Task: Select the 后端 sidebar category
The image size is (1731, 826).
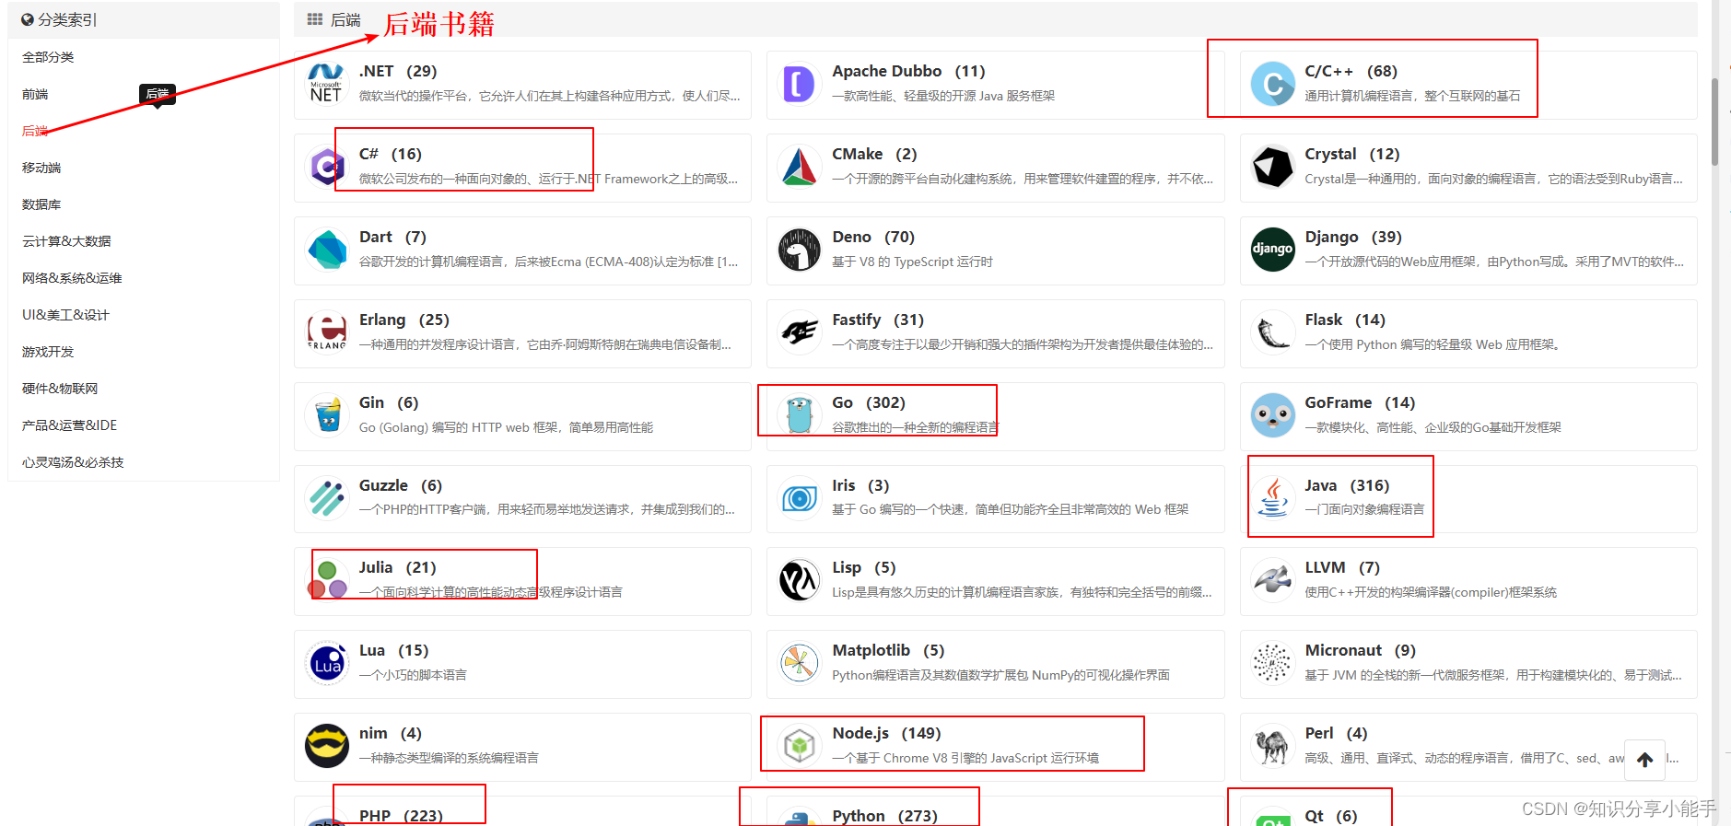Action: (35, 131)
